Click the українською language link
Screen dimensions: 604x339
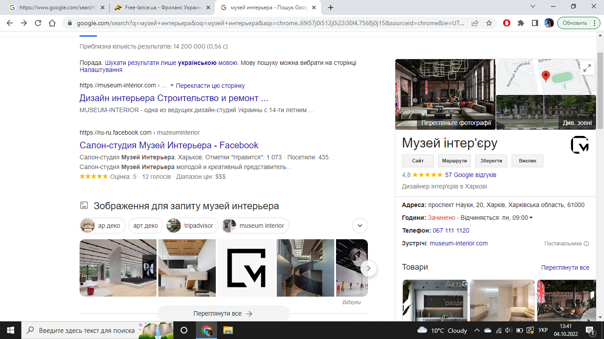click(197, 63)
